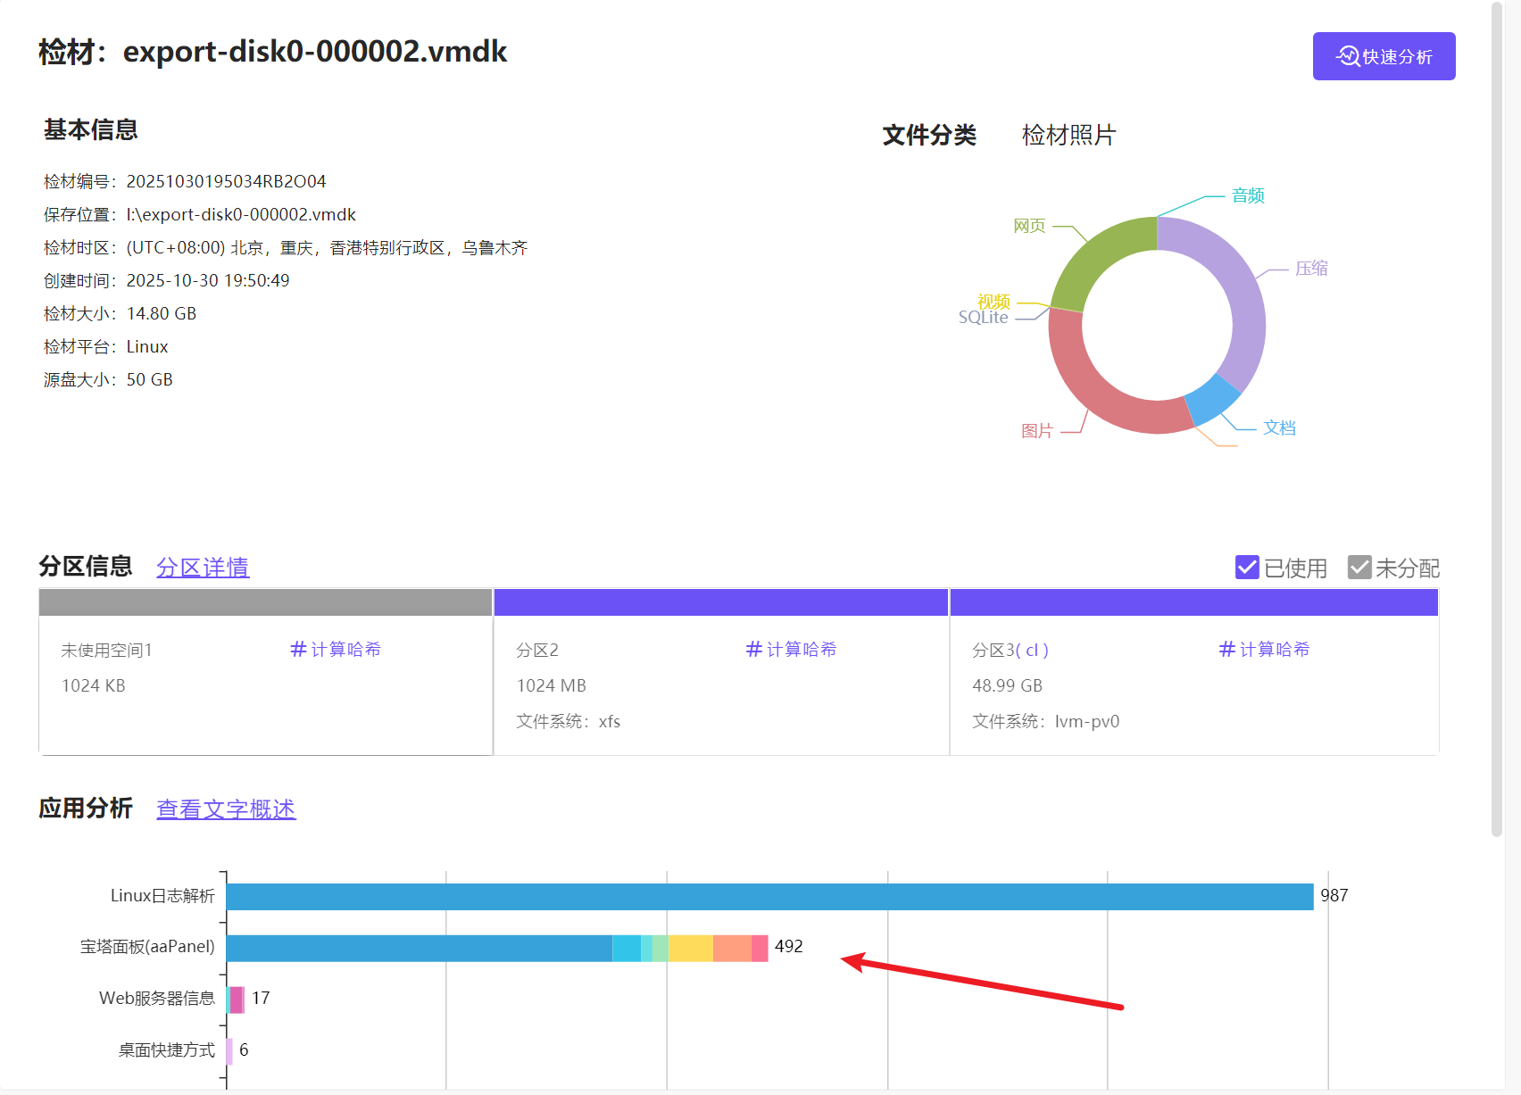Select the 文件分类 tab
1521x1095 pixels.
coord(929,136)
